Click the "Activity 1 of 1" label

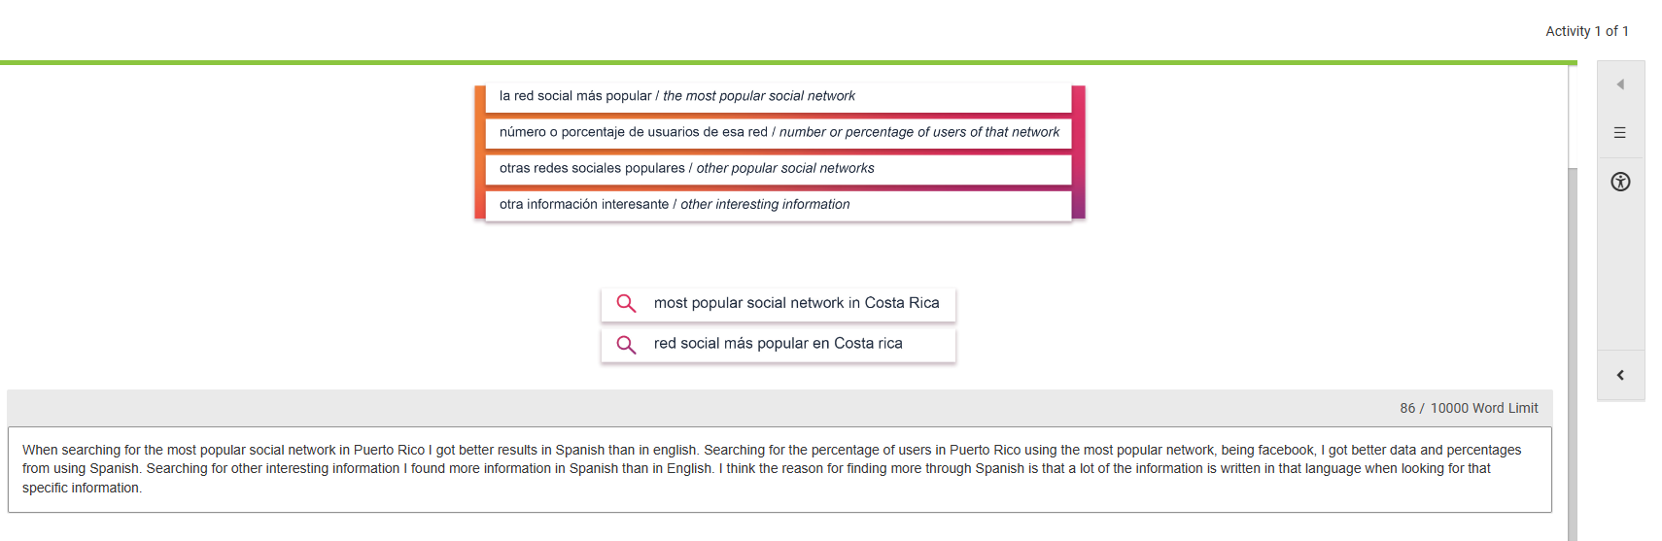pyautogui.click(x=1586, y=31)
